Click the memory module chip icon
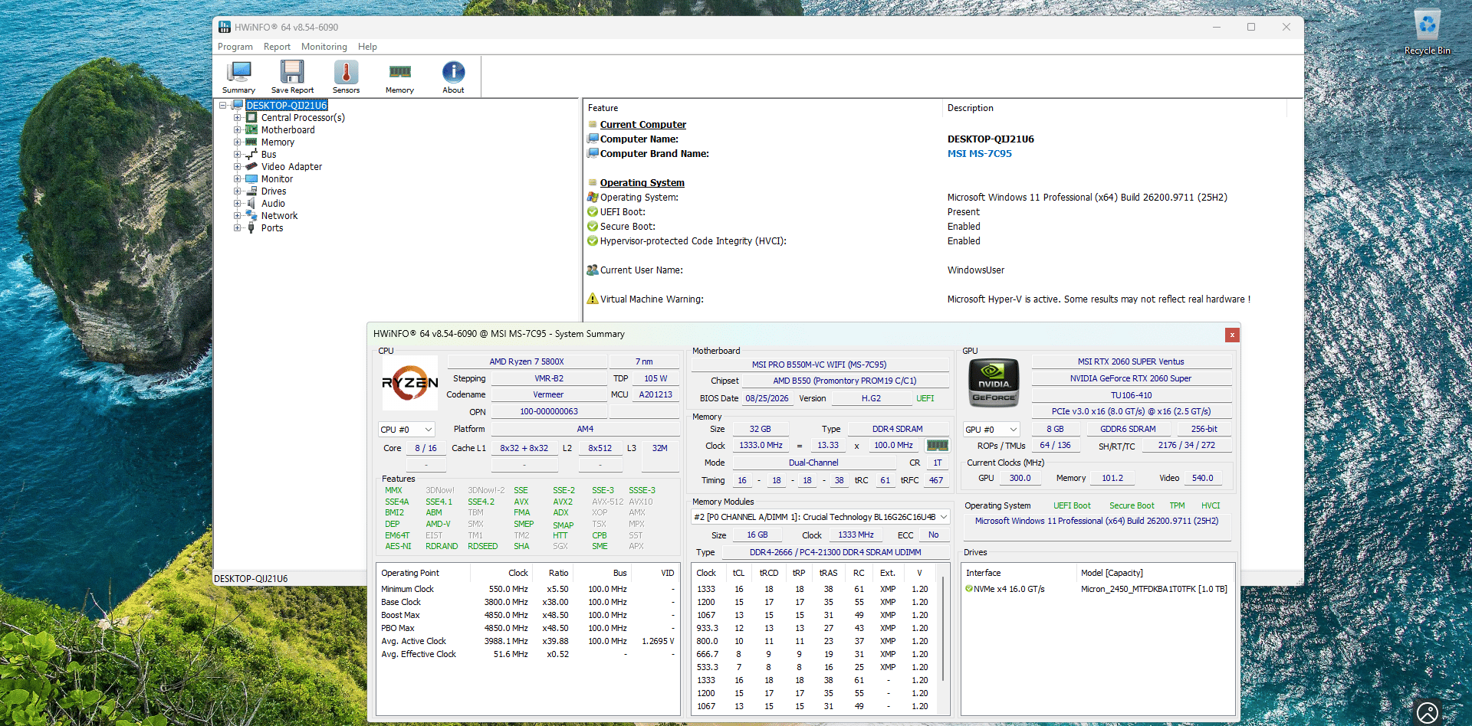Viewport: 1472px width, 726px height. pos(937,445)
